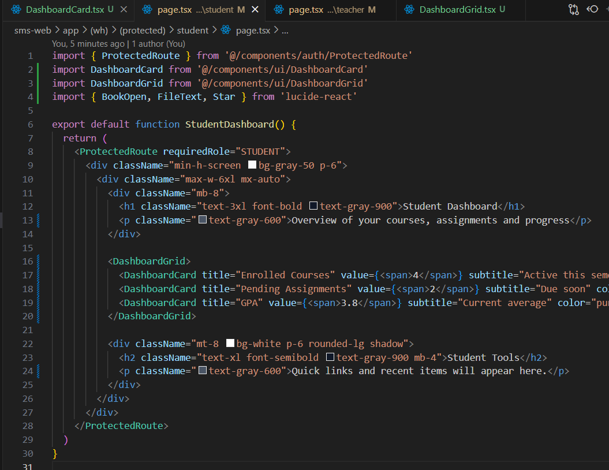Click sms-web in the breadcrumb
This screenshot has width=609, height=470.
[x=33, y=30]
